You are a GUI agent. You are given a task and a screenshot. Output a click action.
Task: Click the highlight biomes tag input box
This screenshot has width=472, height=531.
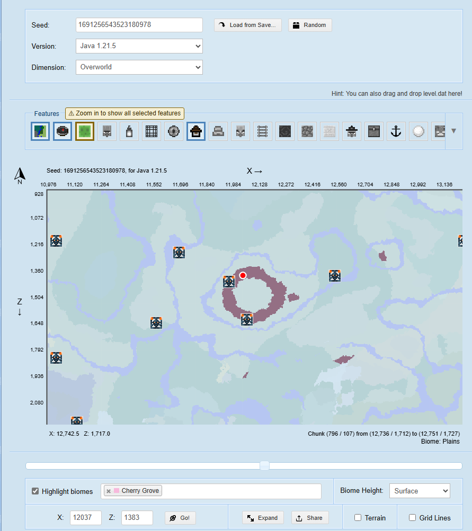click(x=211, y=491)
